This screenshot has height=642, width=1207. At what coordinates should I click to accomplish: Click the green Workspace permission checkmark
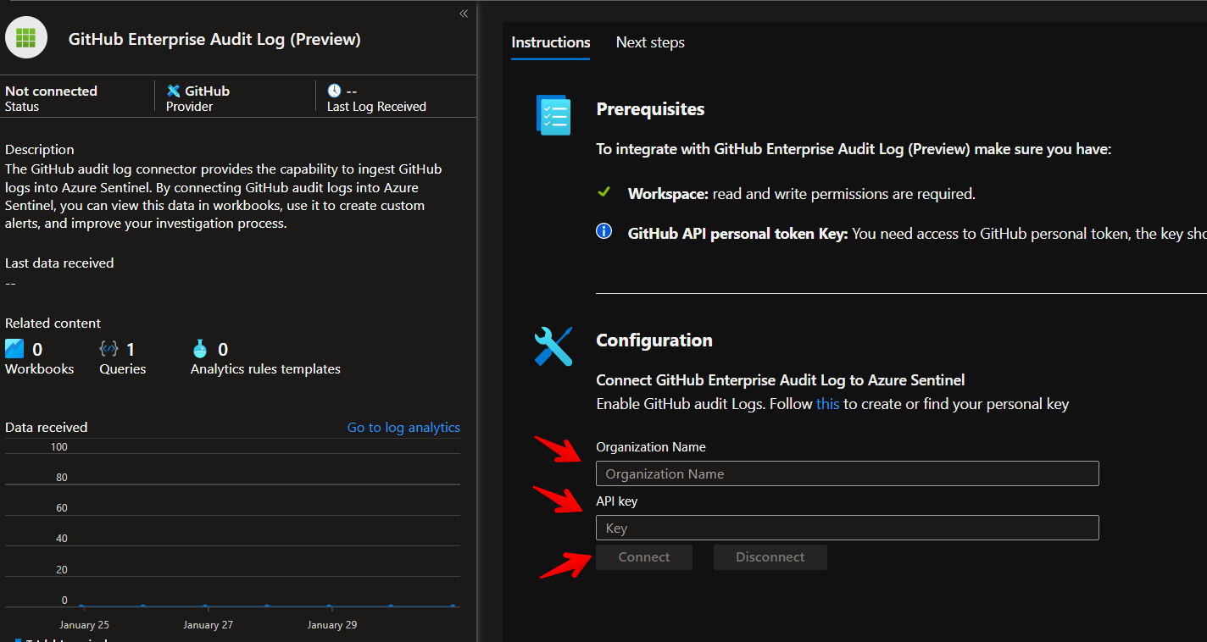click(603, 192)
